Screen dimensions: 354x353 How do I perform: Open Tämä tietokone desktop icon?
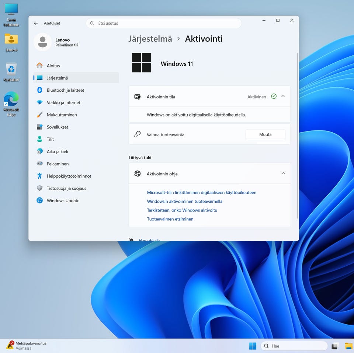click(x=11, y=15)
